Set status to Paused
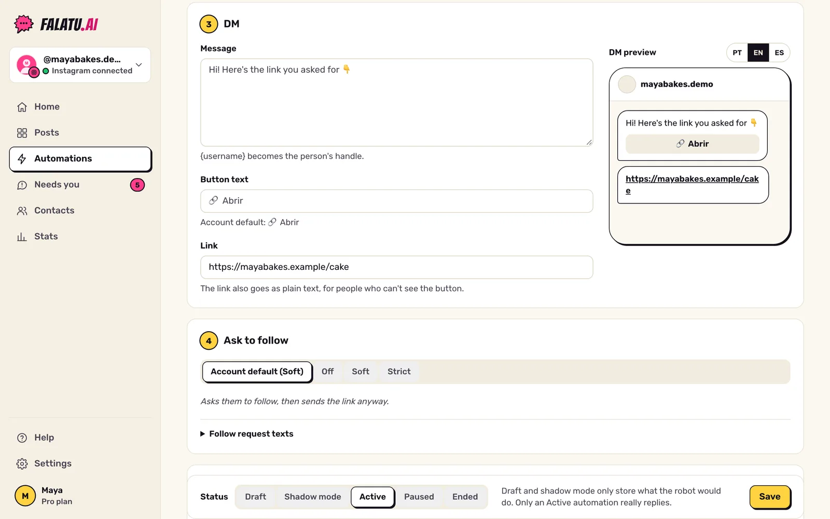Image resolution: width=830 pixels, height=519 pixels. coord(419,497)
